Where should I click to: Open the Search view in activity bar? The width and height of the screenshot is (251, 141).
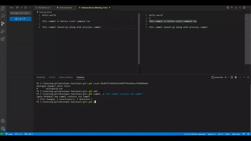point(3,16)
